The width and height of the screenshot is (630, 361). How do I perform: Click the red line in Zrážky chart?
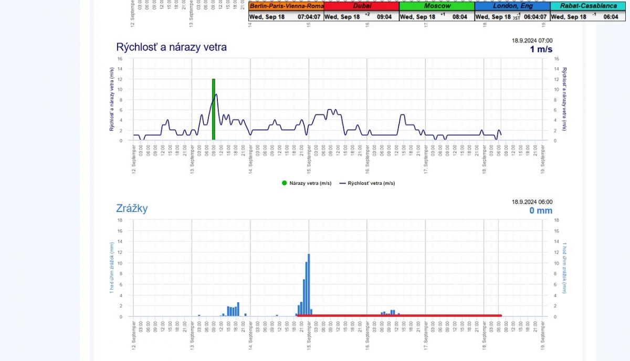[x=399, y=315]
